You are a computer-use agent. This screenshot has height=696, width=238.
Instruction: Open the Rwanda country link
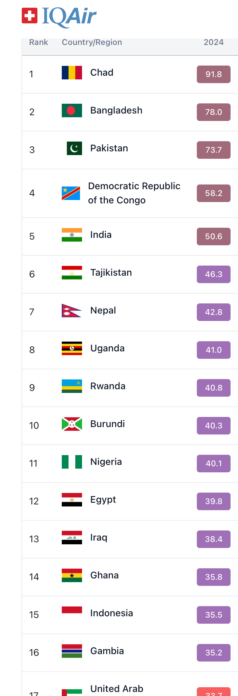108,386
